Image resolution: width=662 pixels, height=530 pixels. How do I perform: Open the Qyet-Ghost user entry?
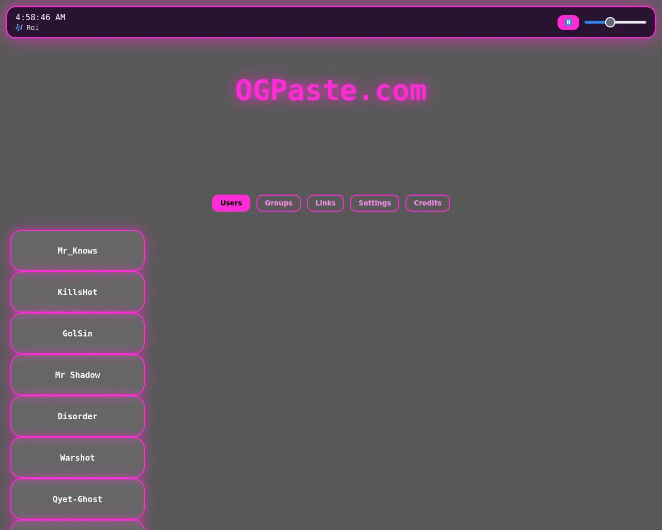coord(78,499)
